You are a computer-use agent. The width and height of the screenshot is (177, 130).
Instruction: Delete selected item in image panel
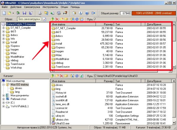coord(57,19)
